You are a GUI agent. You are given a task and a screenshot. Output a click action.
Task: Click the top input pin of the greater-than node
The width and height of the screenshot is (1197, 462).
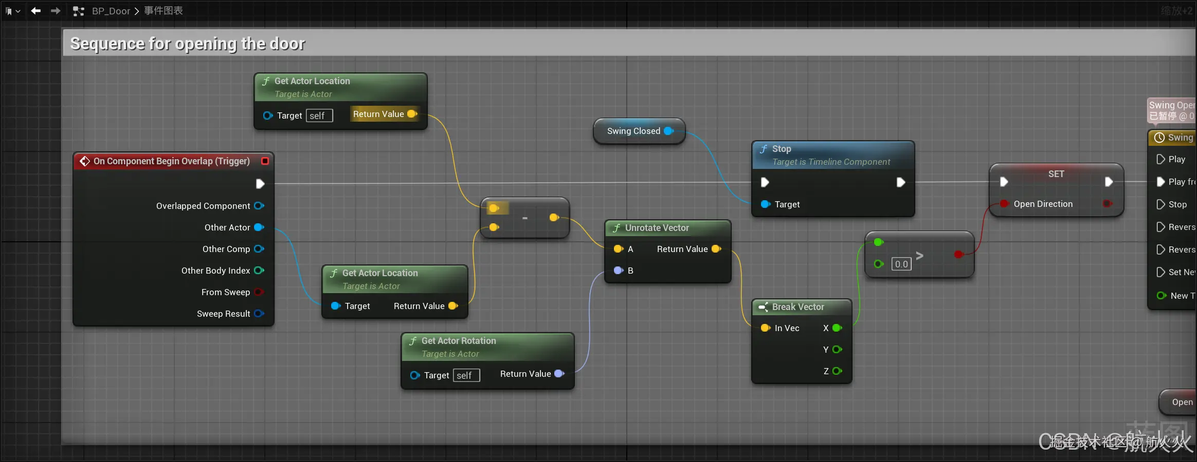pos(879,242)
